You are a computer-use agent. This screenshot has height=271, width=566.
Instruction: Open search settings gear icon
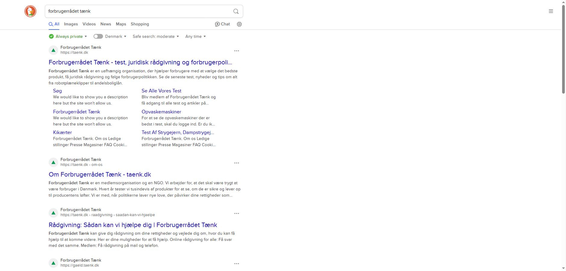click(239, 24)
